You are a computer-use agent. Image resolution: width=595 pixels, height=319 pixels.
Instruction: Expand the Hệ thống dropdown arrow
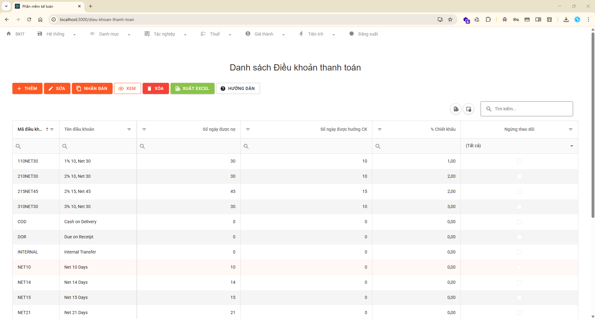[x=74, y=35]
